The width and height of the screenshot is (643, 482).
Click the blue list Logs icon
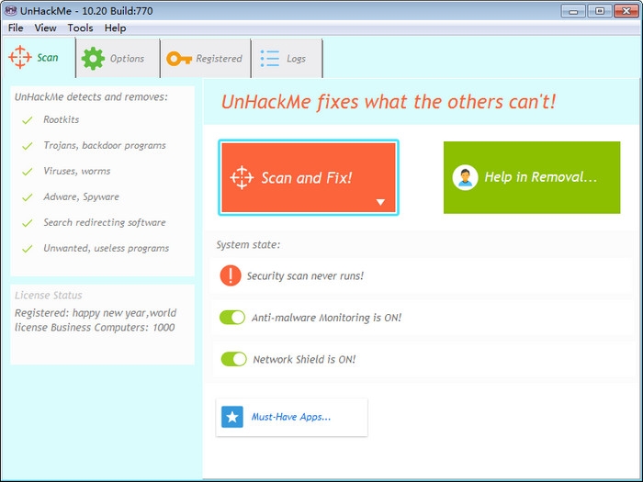(270, 59)
